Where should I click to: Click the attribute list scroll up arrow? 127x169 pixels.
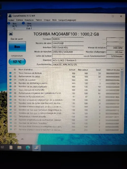click(x=122, y=70)
